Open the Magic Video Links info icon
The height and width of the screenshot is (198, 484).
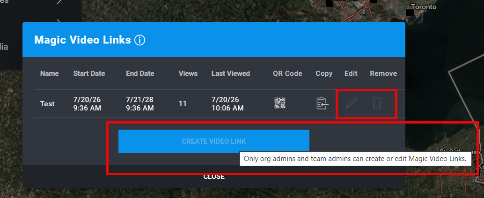pos(140,40)
